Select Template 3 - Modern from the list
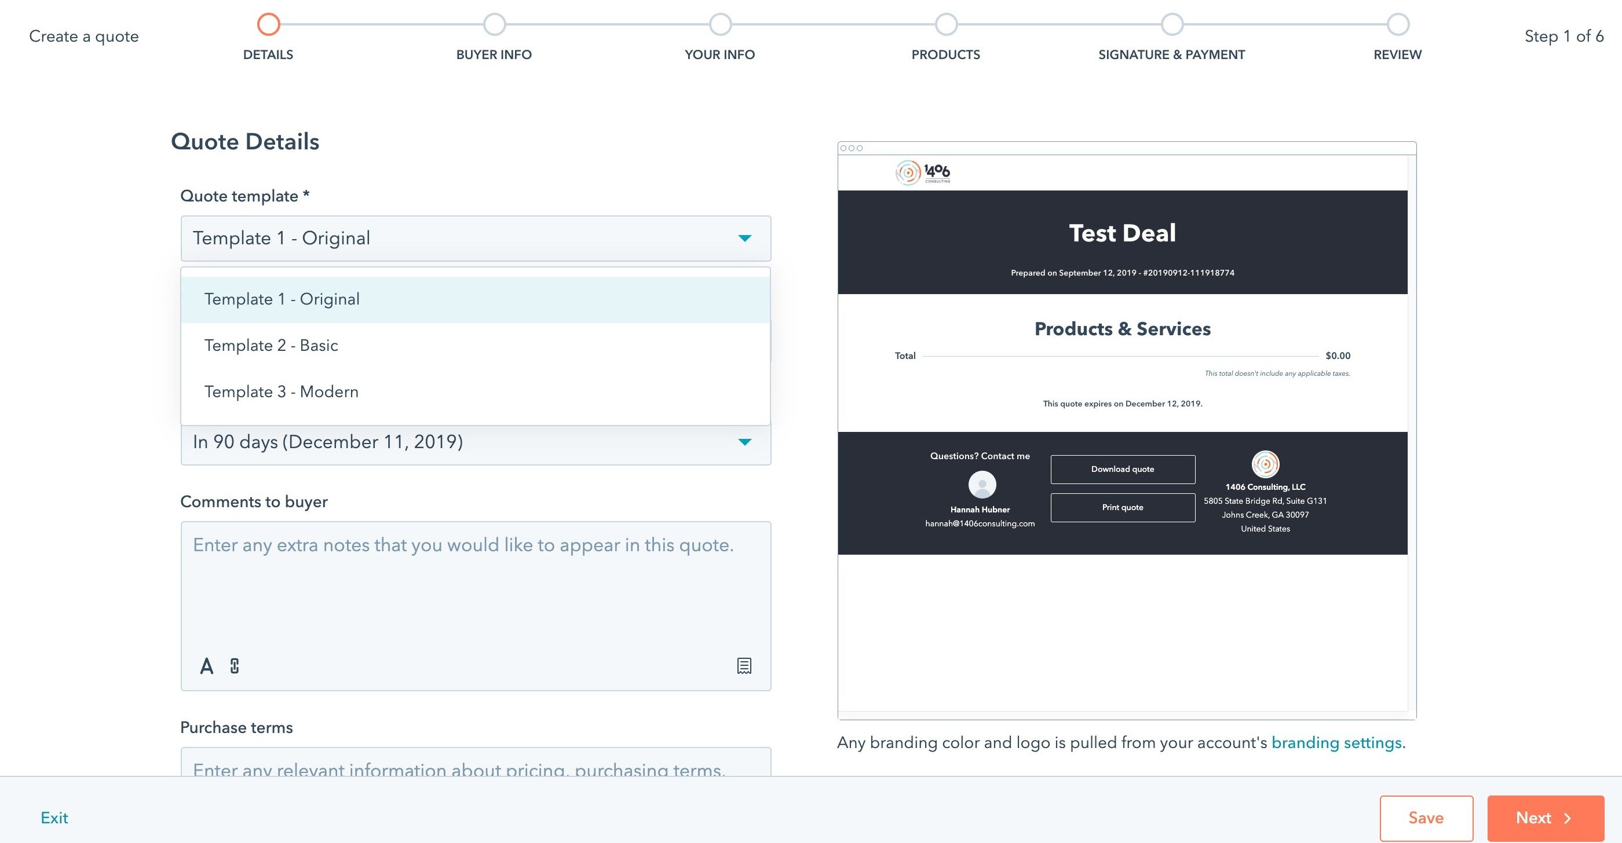The height and width of the screenshot is (843, 1622). (281, 391)
